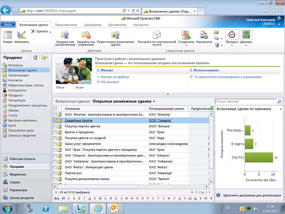Click Пересчитать возможные сделки icon
285x214 pixels.
[x=115, y=35]
